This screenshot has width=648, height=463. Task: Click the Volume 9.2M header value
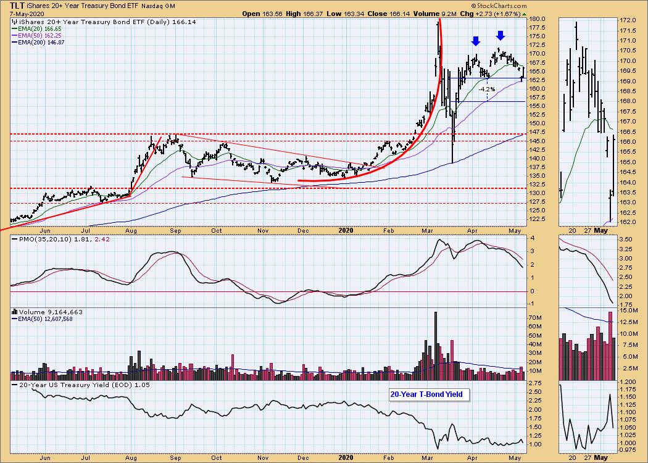click(434, 14)
